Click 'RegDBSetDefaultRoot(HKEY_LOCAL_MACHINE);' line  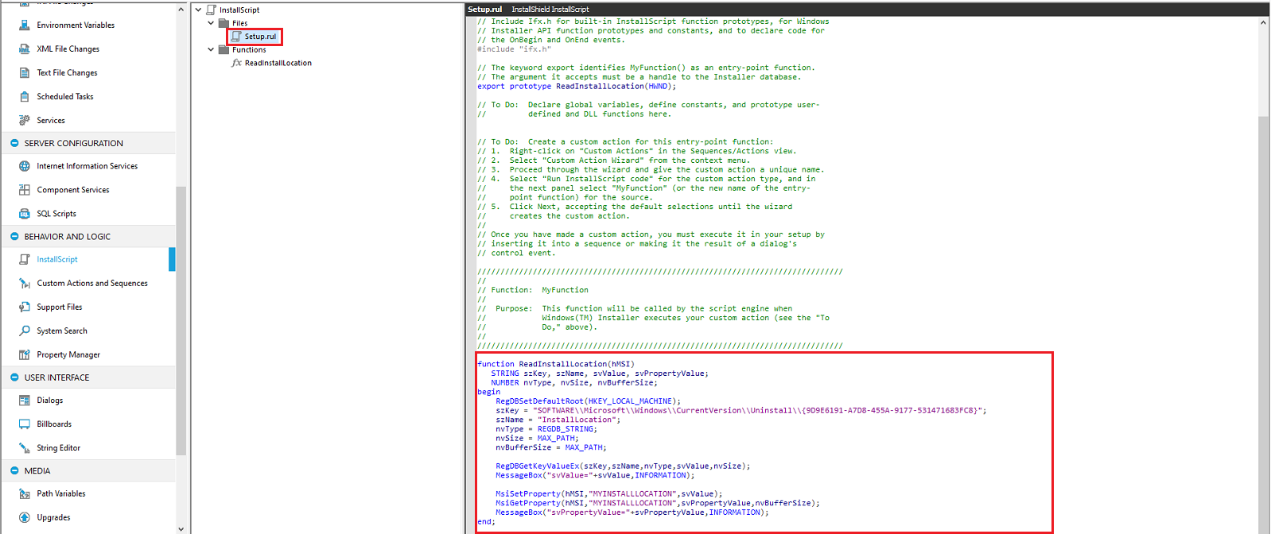click(x=588, y=401)
